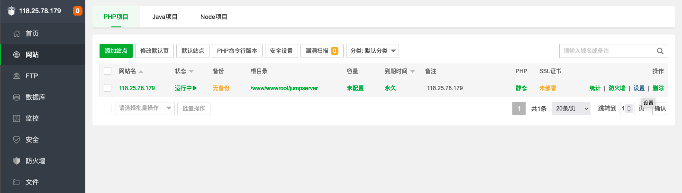Click the firewall shield icon for 防火墙
The image size is (682, 193).
click(17, 161)
